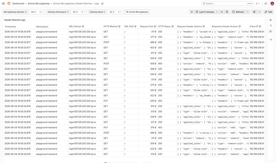The height and width of the screenshot is (163, 276).
Task: Open the Last 5 minutes time picker
Action: 207,12
